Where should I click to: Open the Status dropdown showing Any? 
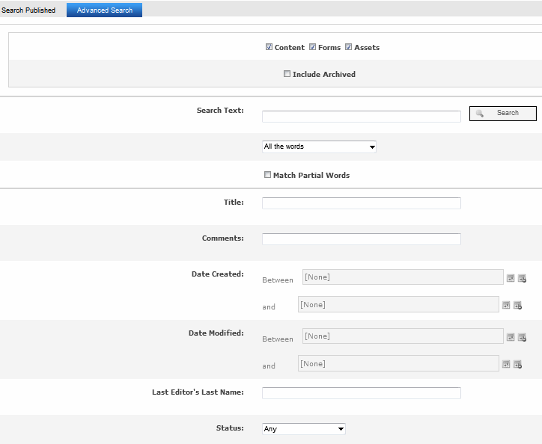click(x=304, y=429)
